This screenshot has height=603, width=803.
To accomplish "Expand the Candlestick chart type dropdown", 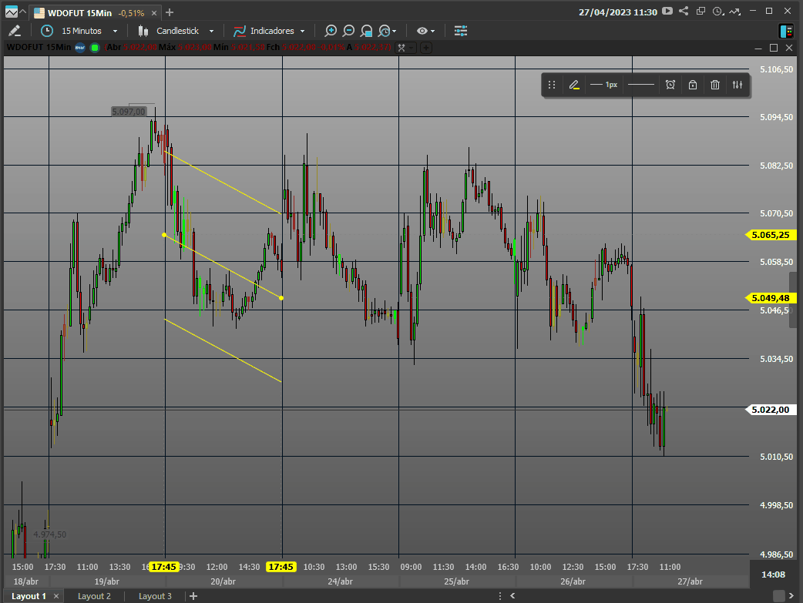I will pos(211,32).
